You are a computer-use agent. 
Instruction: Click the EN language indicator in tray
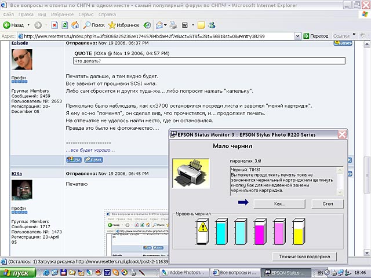point(320,273)
